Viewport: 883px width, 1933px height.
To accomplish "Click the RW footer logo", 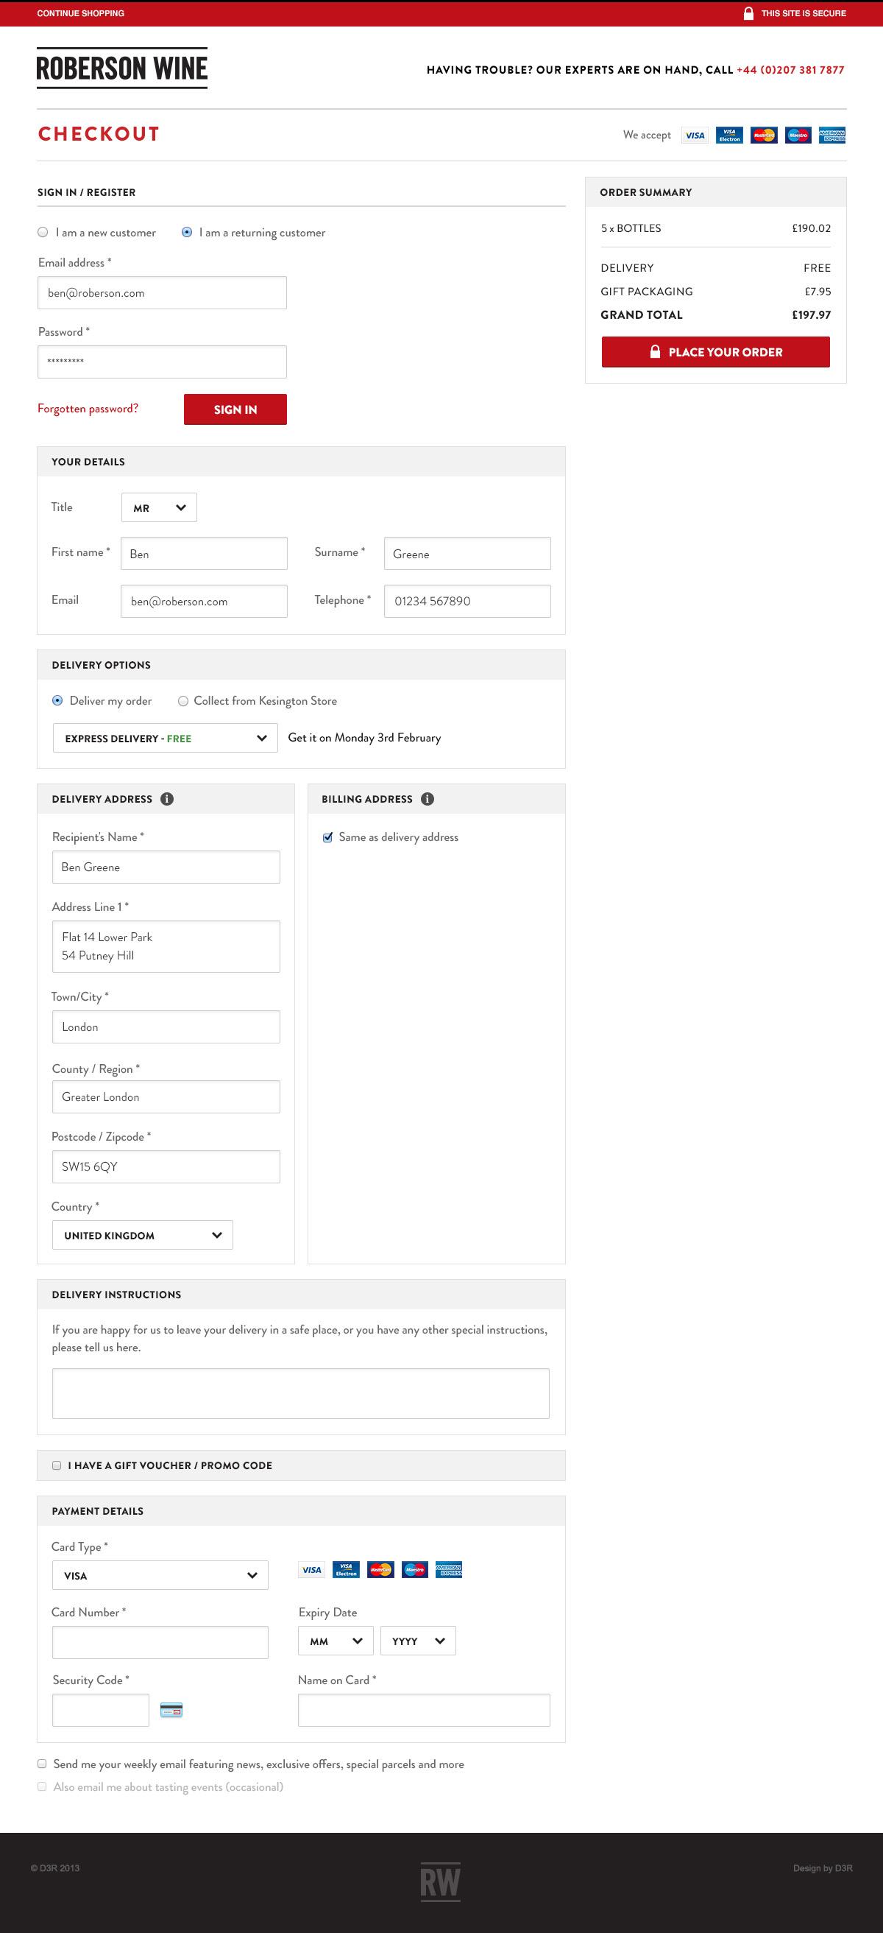I will point(440,1882).
